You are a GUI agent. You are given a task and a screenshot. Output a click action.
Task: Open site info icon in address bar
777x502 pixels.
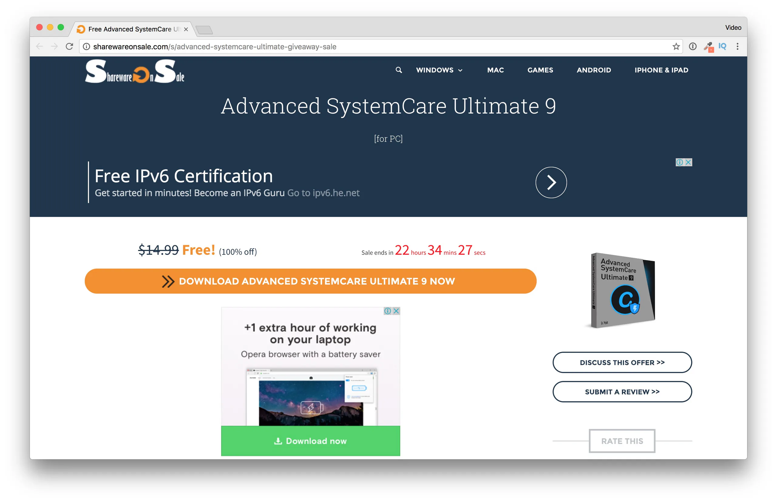coord(87,47)
